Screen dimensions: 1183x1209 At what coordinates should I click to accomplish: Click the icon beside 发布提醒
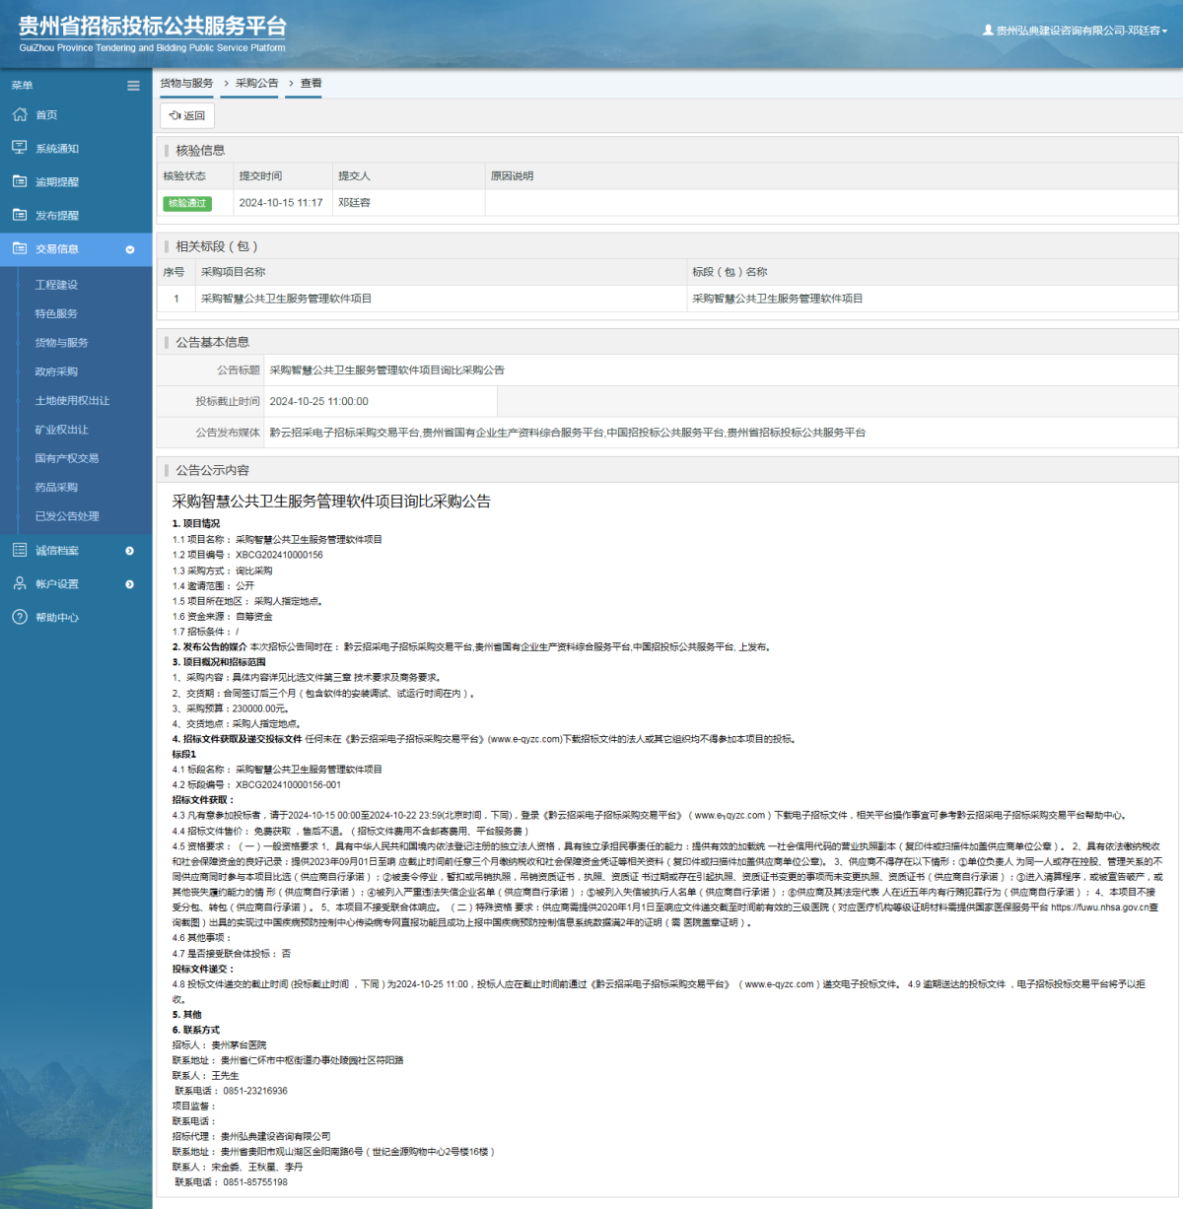tap(20, 215)
